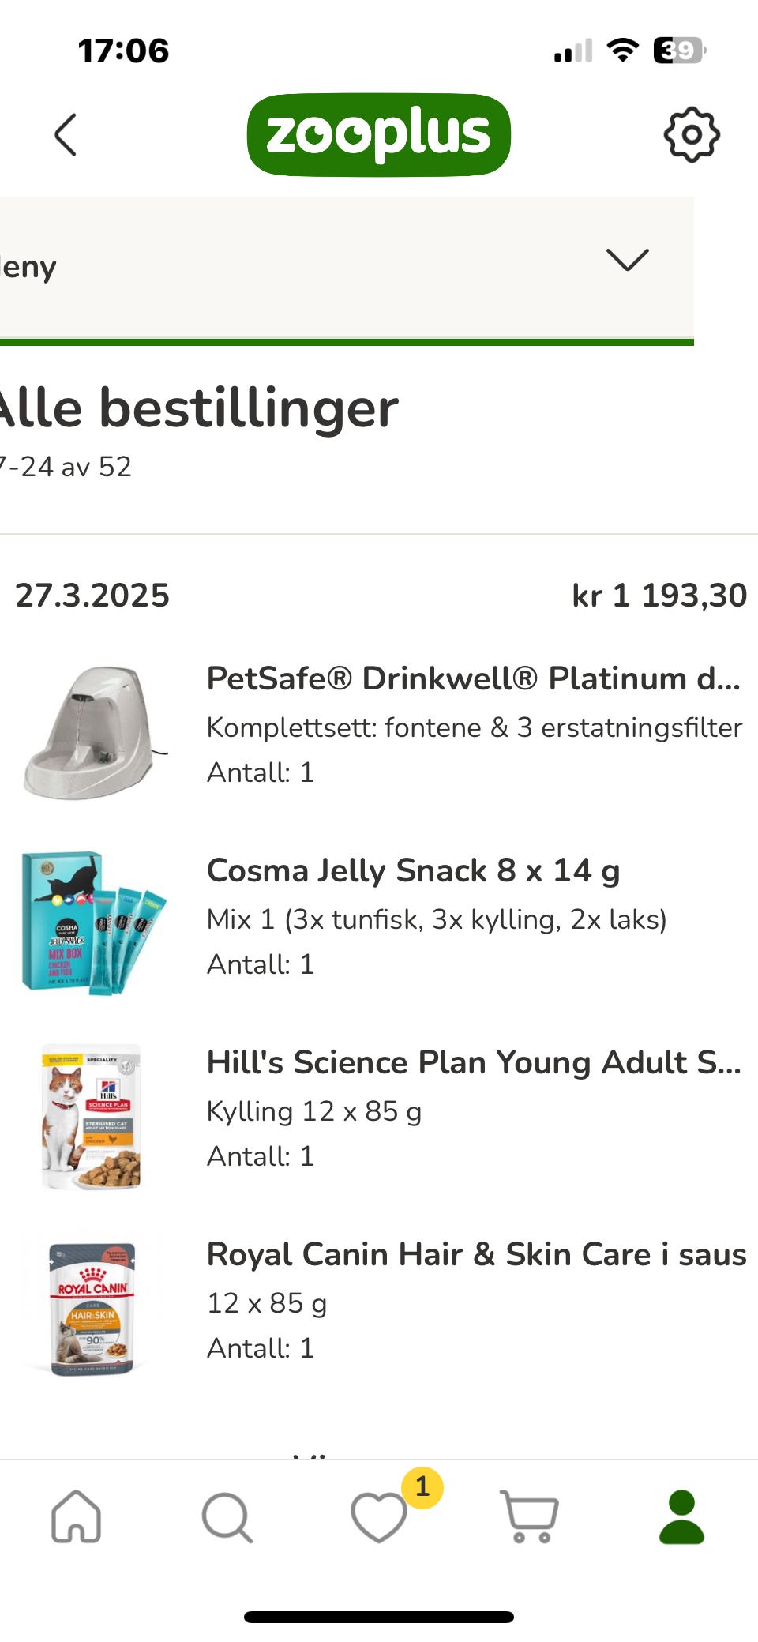This screenshot has height=1642, width=758.
Task: Tap the zooplus logo
Action: pos(379,135)
